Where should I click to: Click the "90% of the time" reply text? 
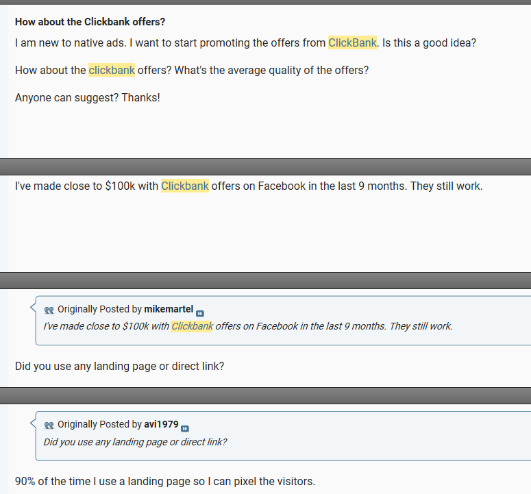click(164, 481)
